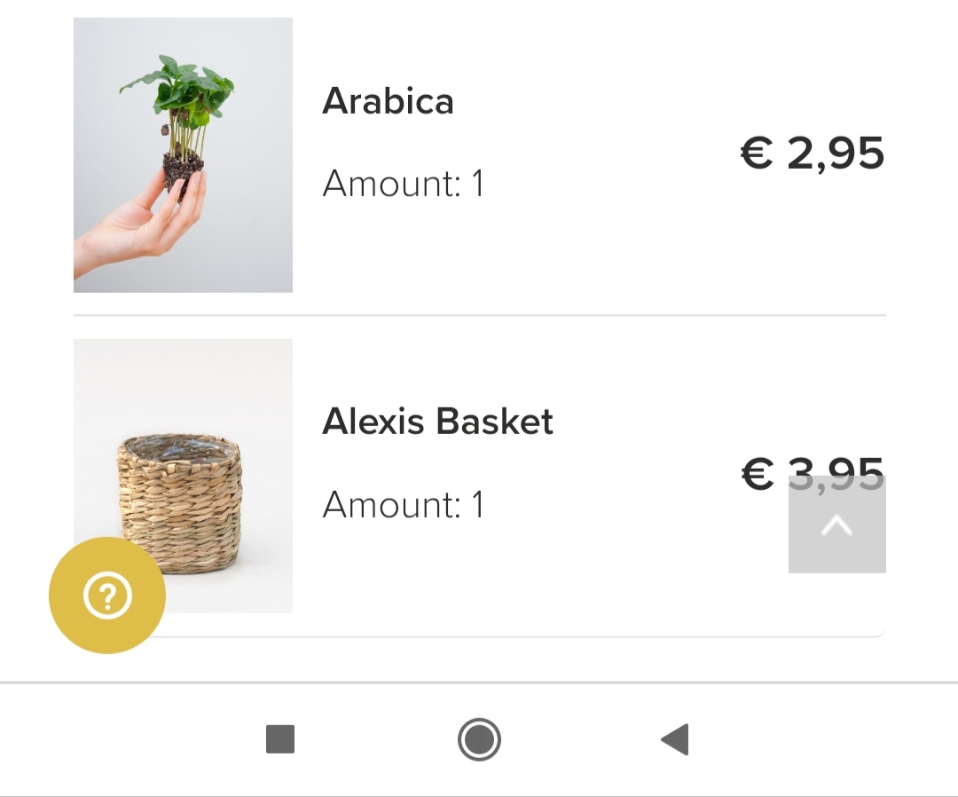The image size is (958, 797).
Task: Open the Arabica plant product photo
Action: [x=184, y=155]
